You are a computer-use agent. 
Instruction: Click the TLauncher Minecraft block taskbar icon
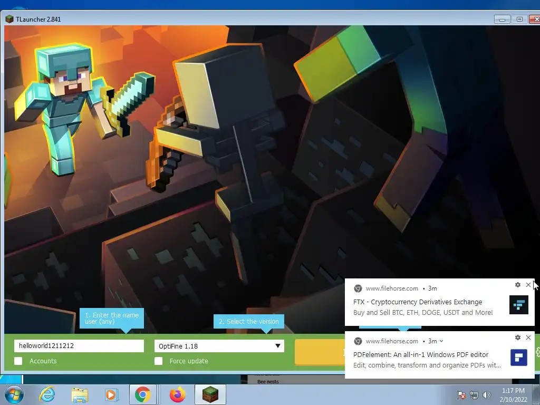point(210,394)
